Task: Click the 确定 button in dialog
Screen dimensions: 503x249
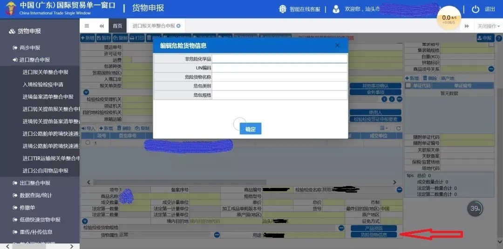Action: (x=251, y=129)
